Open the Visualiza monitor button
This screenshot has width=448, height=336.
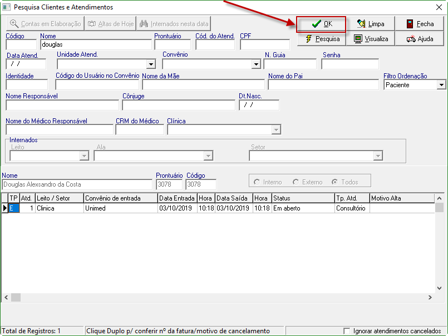pyautogui.click(x=371, y=39)
